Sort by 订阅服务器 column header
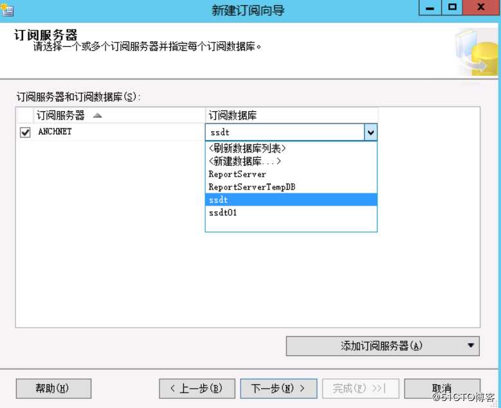 [119, 115]
